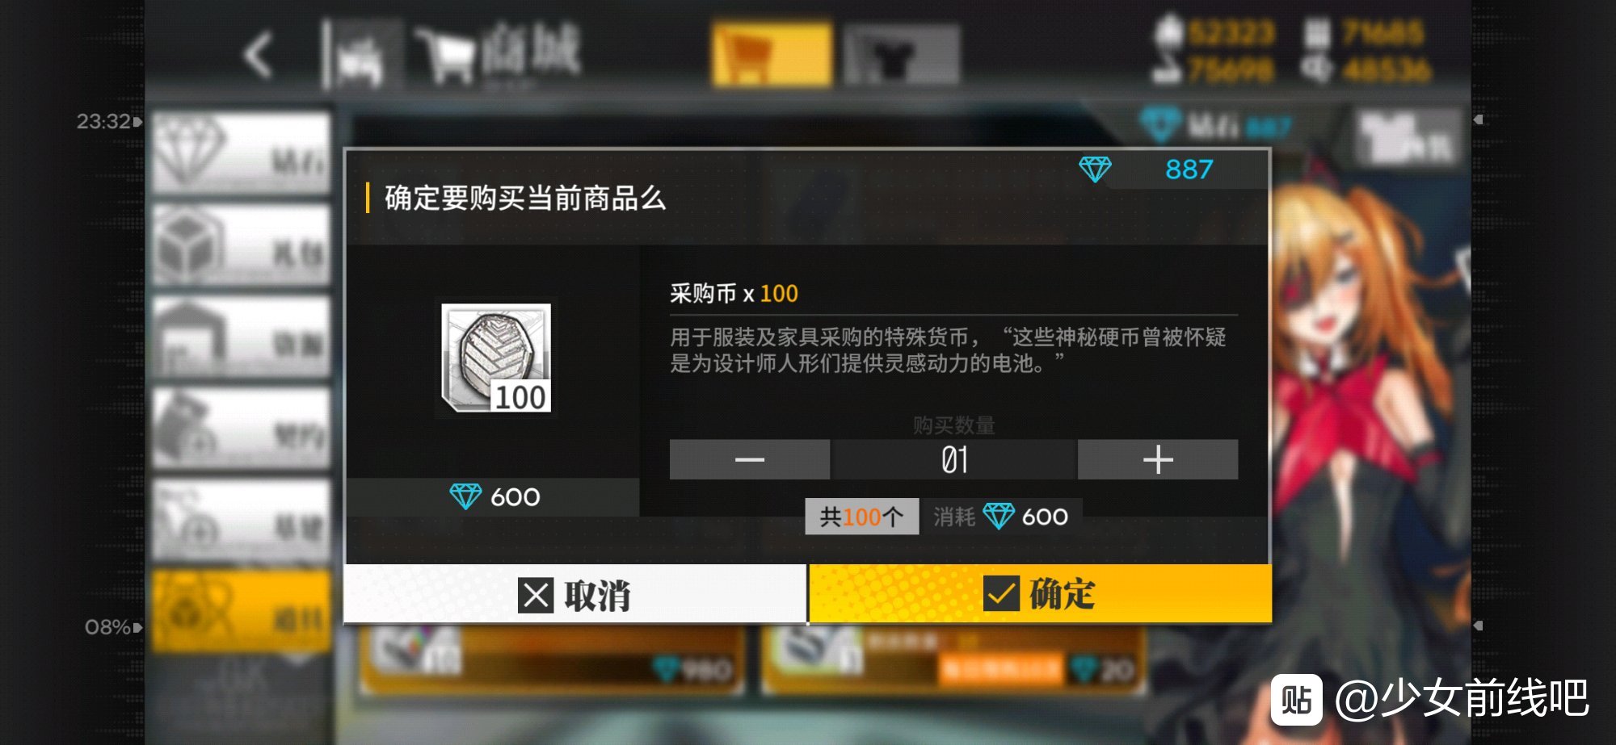Confirm purchase with 确定 button

pos(1040,593)
